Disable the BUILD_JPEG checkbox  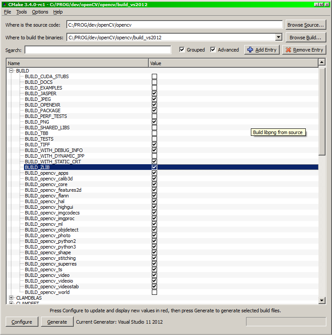tap(154, 99)
